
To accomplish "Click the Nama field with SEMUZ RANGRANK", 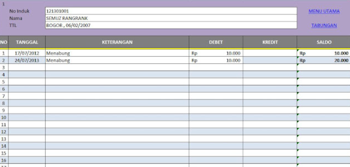I will tap(171, 18).
